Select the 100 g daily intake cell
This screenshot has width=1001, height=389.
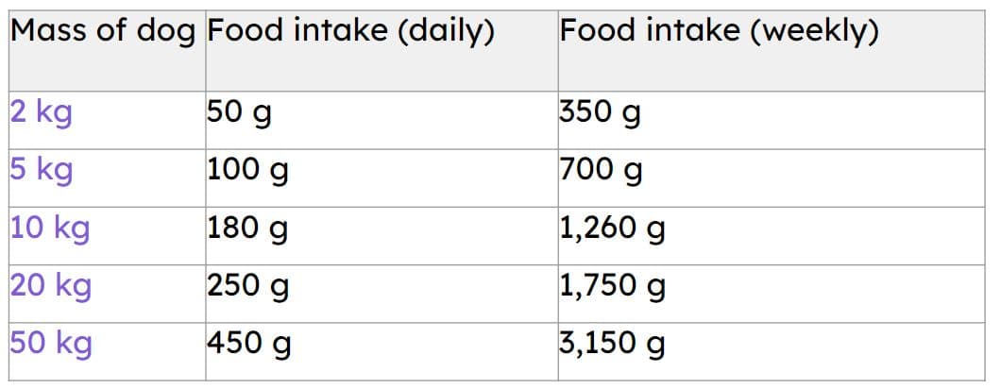[x=248, y=171]
